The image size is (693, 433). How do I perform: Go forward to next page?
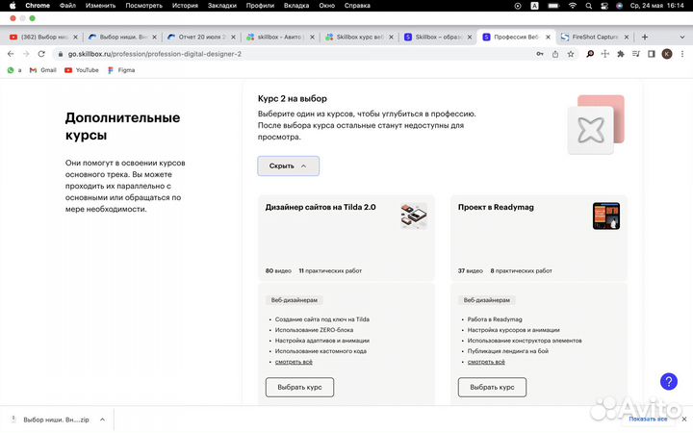pyautogui.click(x=26, y=54)
